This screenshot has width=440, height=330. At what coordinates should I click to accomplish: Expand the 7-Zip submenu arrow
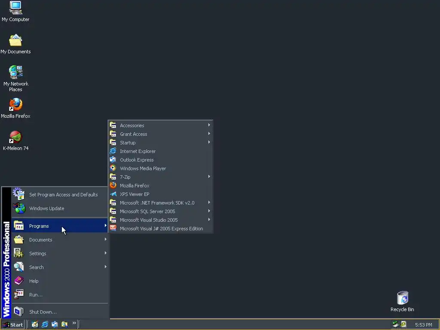tap(209, 177)
